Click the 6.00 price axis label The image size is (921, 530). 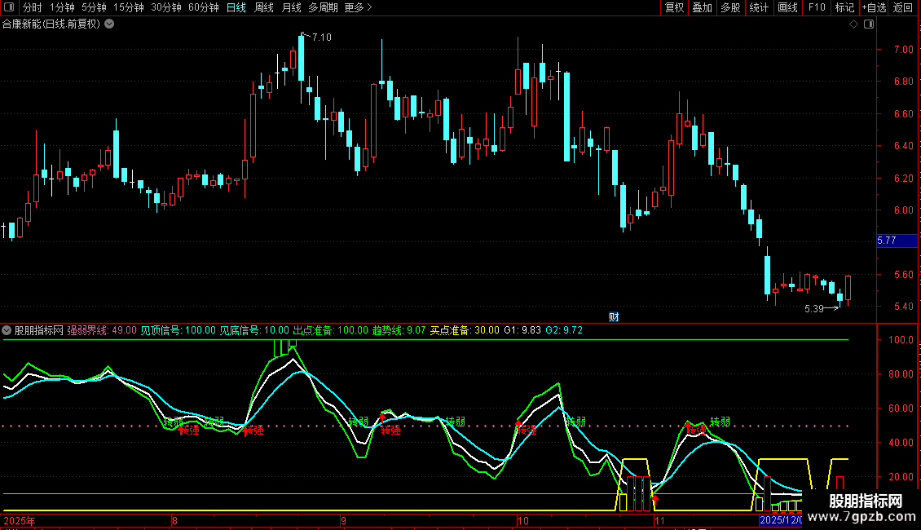click(x=903, y=210)
